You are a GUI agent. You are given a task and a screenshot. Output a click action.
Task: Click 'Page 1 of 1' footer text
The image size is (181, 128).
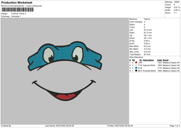[175, 126]
